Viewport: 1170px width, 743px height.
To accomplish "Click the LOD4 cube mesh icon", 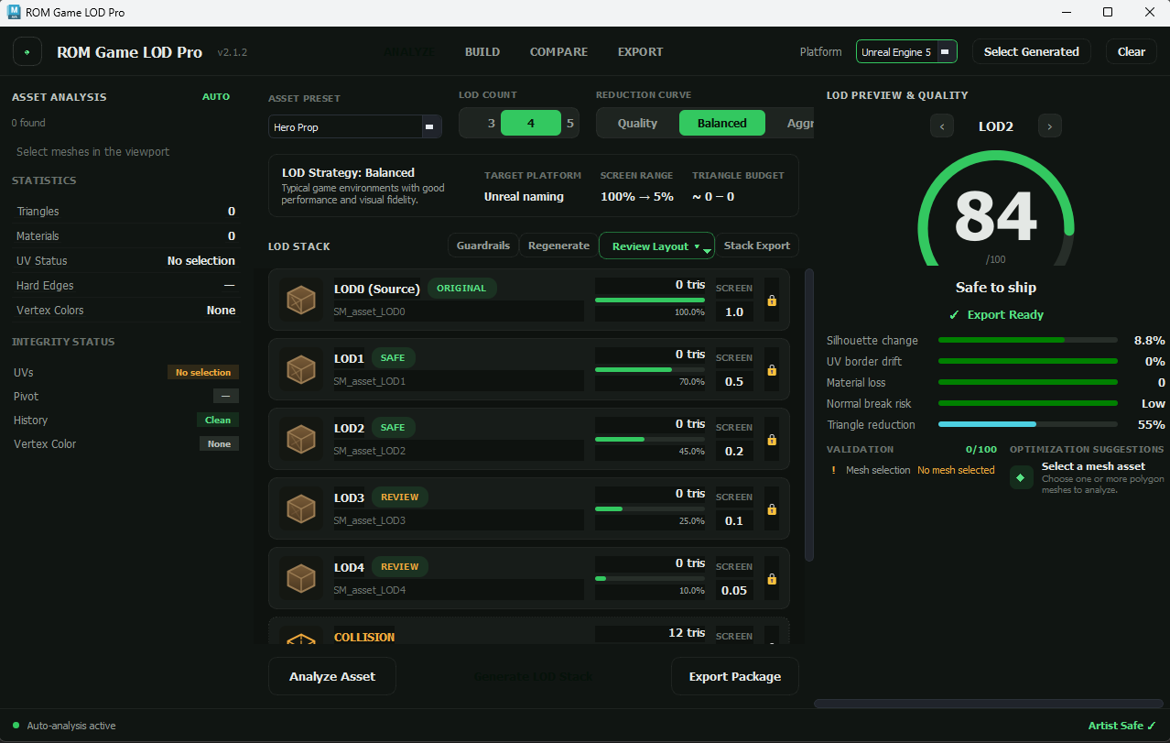I will tap(301, 578).
